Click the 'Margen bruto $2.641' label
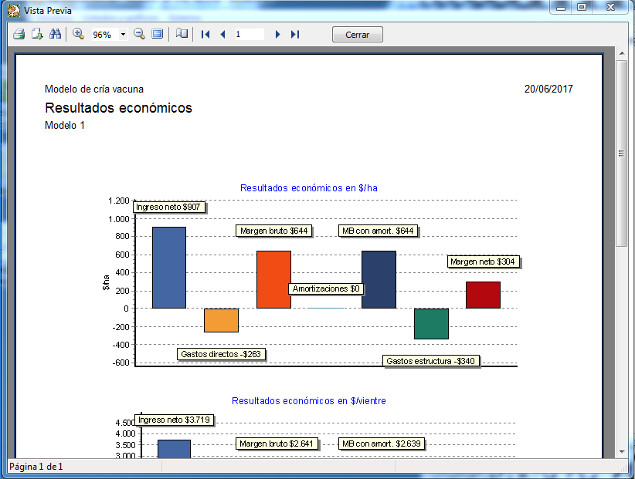The height and width of the screenshot is (479, 635). click(277, 444)
